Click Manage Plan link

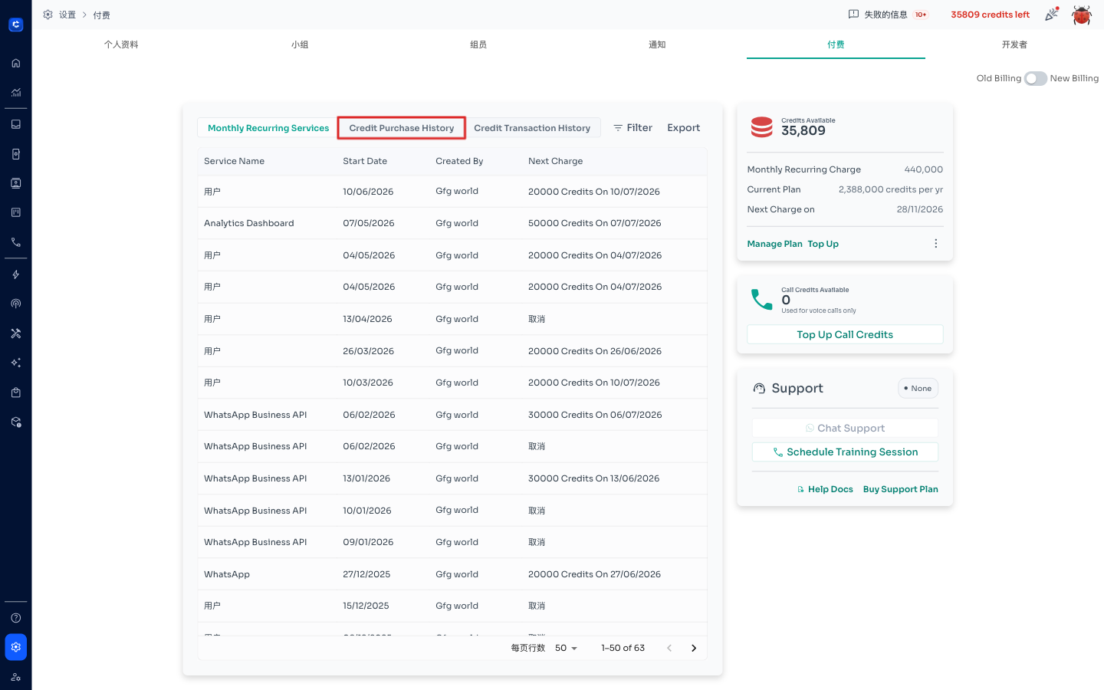(774, 244)
